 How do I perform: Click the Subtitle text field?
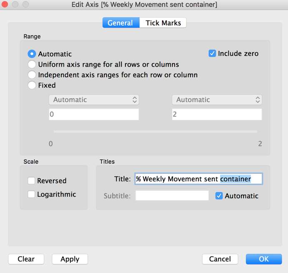(x=172, y=195)
